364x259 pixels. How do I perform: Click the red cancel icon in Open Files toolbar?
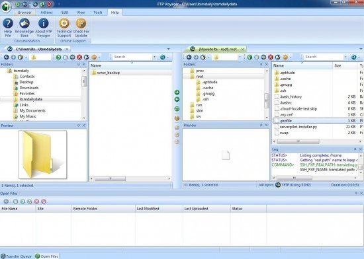(x=36, y=202)
